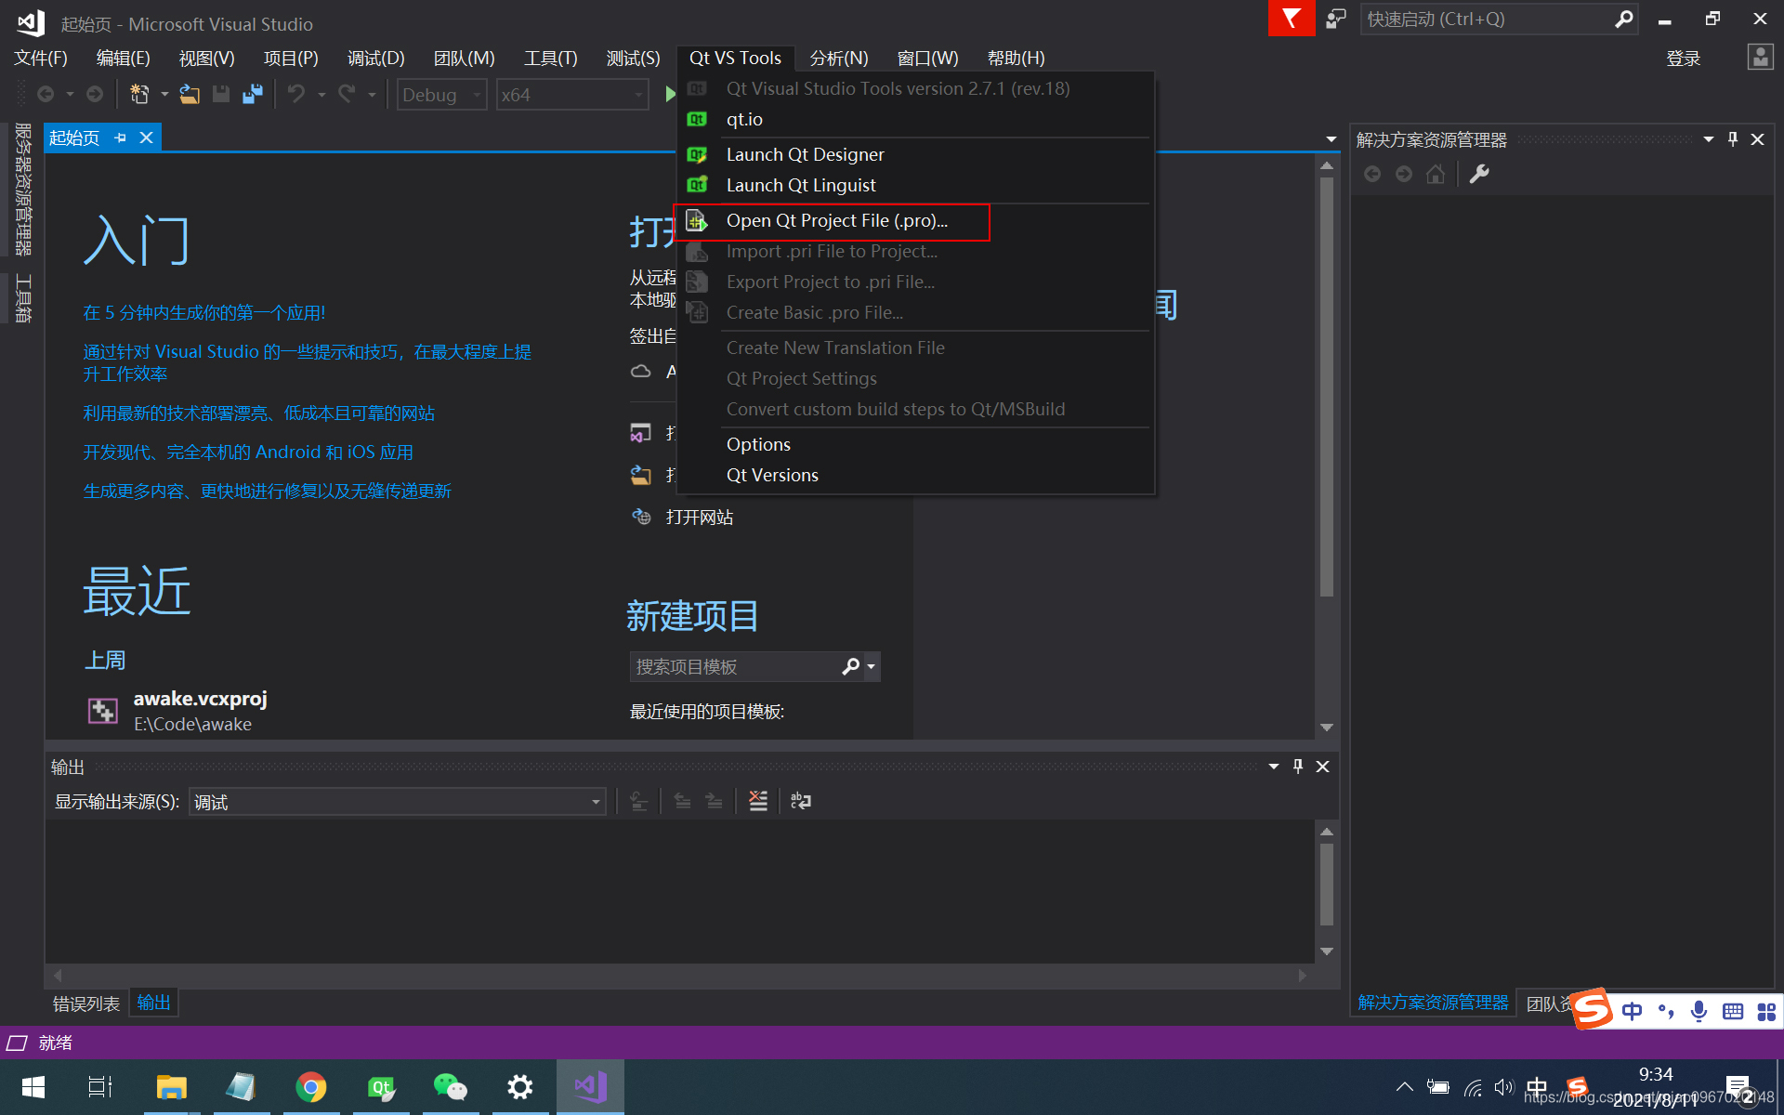
Task: Toggle word wrap in the Output panel
Action: click(x=800, y=801)
